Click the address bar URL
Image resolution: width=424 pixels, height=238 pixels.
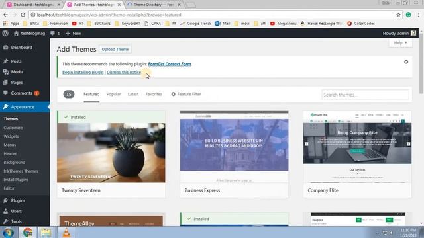109,15
